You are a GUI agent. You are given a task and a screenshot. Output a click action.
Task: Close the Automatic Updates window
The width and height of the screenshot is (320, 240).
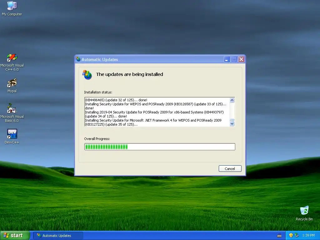click(241, 59)
